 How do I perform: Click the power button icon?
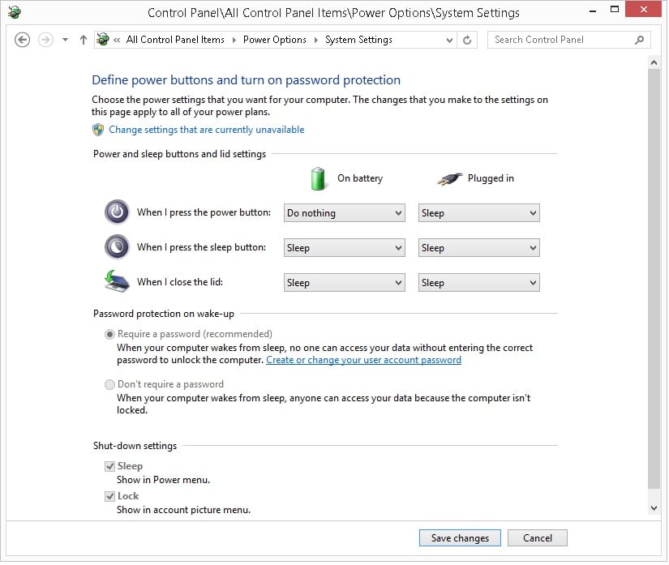pos(116,212)
